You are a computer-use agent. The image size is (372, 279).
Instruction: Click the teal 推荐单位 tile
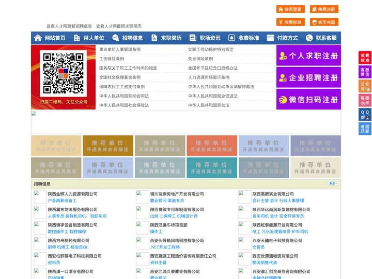coord(212,167)
